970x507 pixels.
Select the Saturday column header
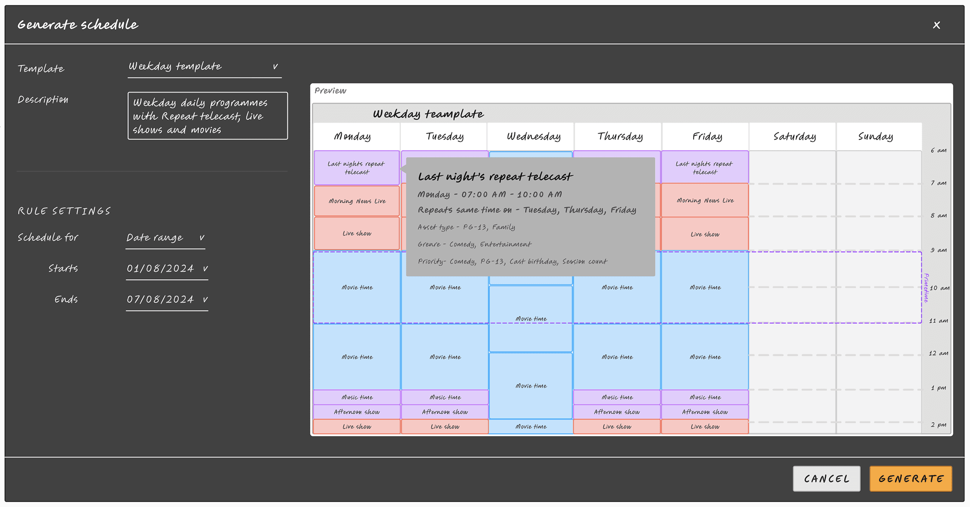point(793,136)
